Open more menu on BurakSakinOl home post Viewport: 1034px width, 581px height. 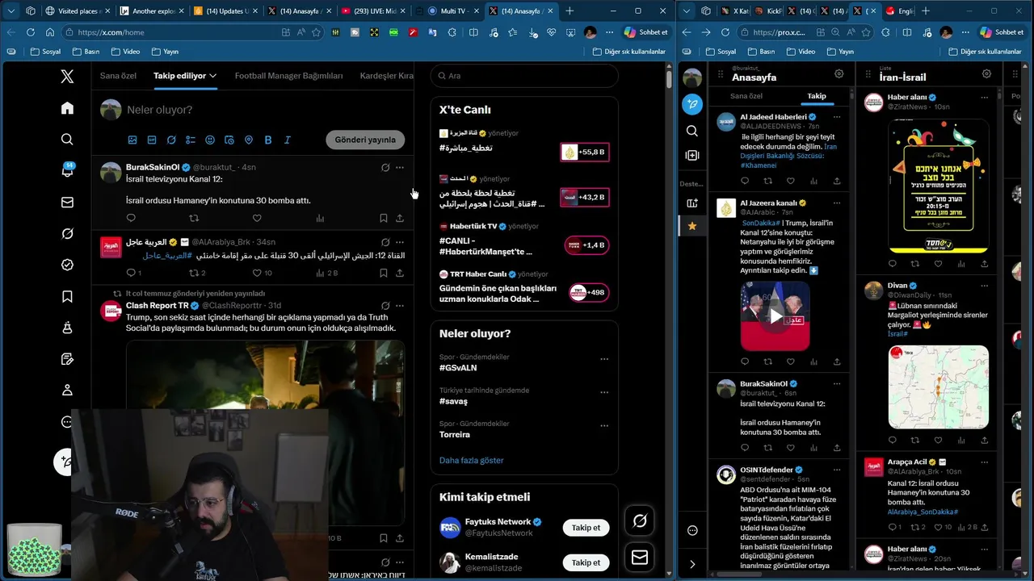coord(400,167)
